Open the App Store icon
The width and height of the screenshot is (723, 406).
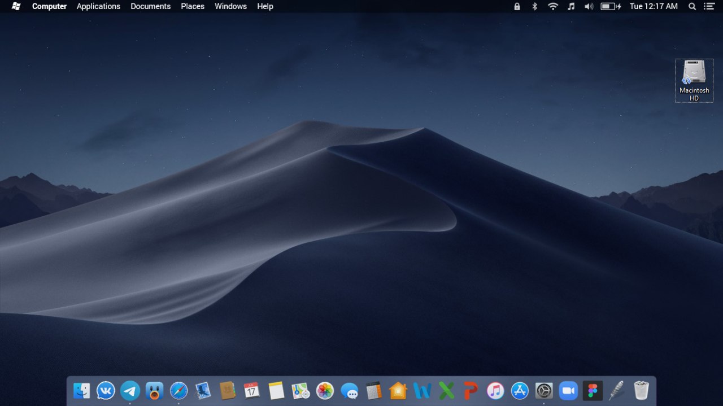520,390
